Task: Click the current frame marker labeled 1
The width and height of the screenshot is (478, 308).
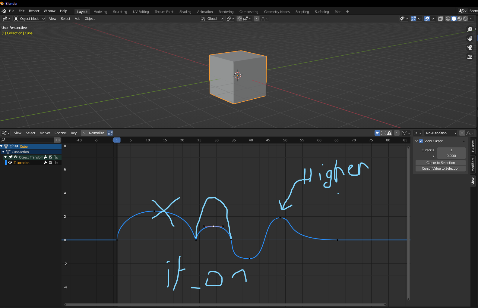Action: pyautogui.click(x=117, y=140)
